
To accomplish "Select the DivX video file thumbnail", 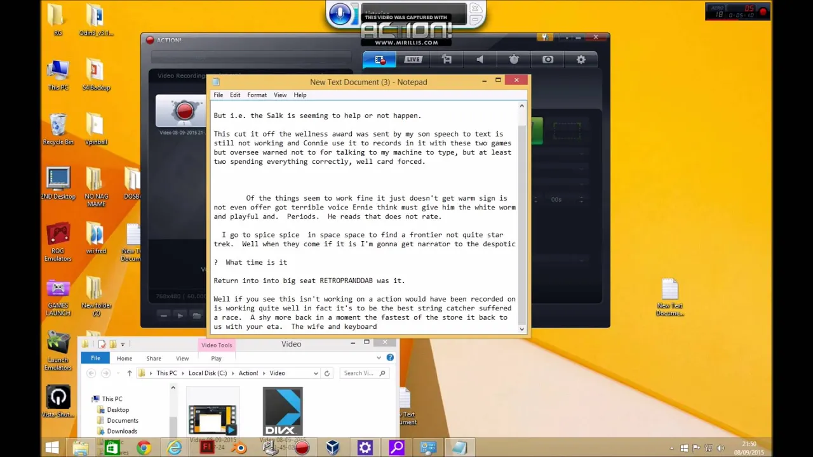I will (x=283, y=412).
